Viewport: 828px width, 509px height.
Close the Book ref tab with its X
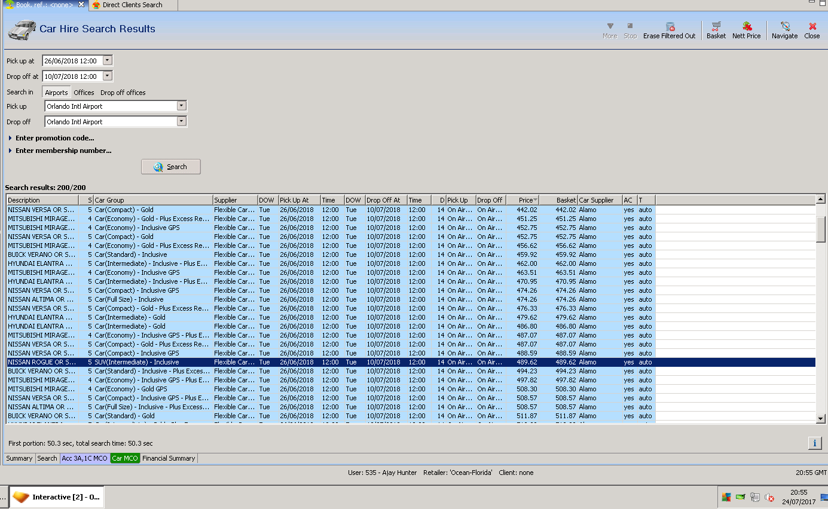pos(82,4)
